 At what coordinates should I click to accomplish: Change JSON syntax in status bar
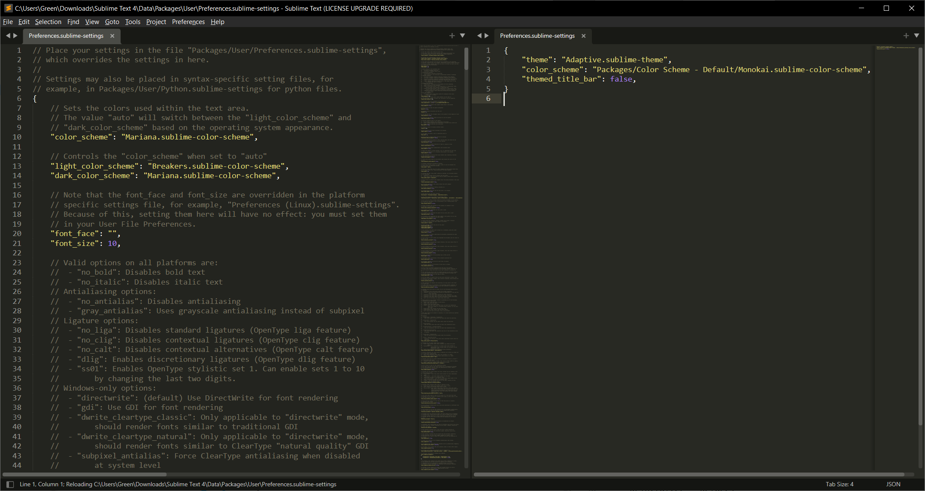click(893, 484)
